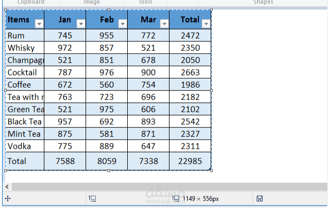Click the Tea with... row label
This screenshot has width=331, height=209.
[x=25, y=97]
